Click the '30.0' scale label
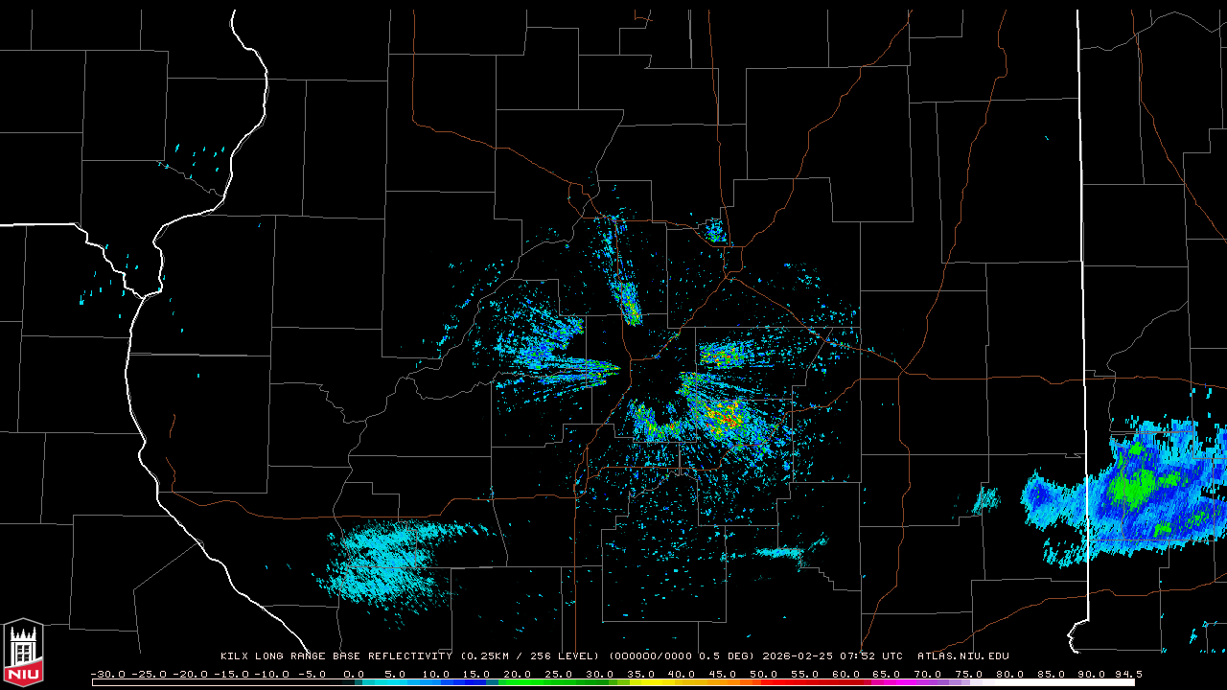Screen dimensions: 1227x690 (x=600, y=674)
